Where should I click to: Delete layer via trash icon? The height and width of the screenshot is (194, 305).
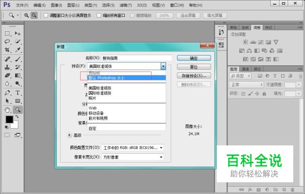292,189
